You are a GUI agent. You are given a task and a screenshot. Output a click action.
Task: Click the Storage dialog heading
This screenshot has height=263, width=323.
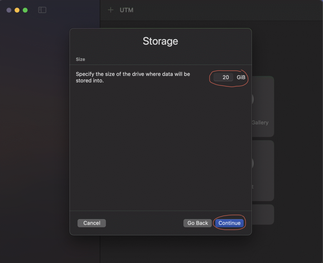pyautogui.click(x=160, y=41)
